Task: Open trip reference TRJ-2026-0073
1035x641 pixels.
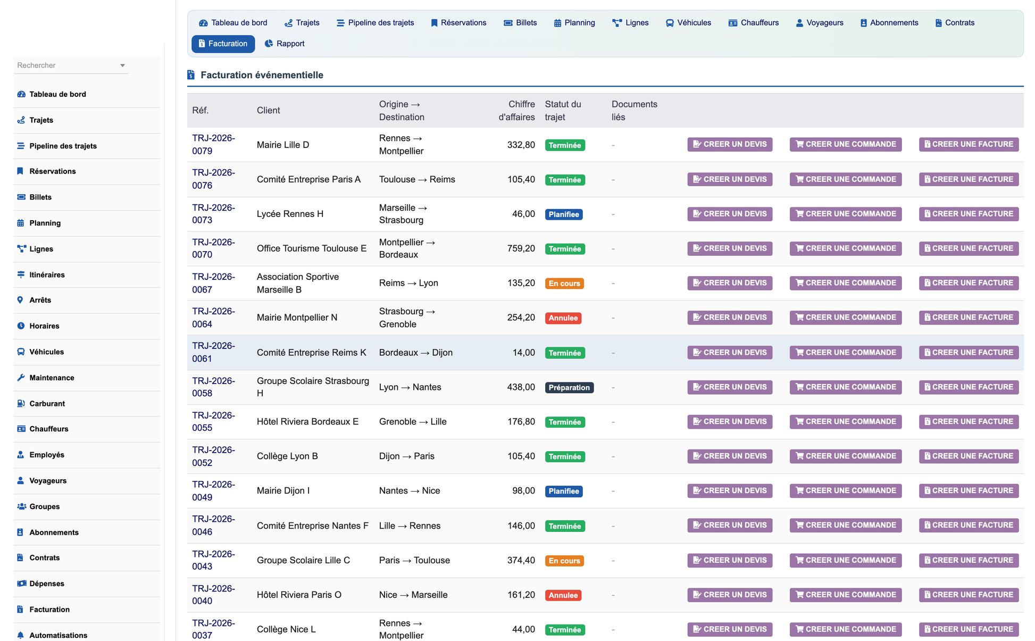Action: click(x=213, y=214)
